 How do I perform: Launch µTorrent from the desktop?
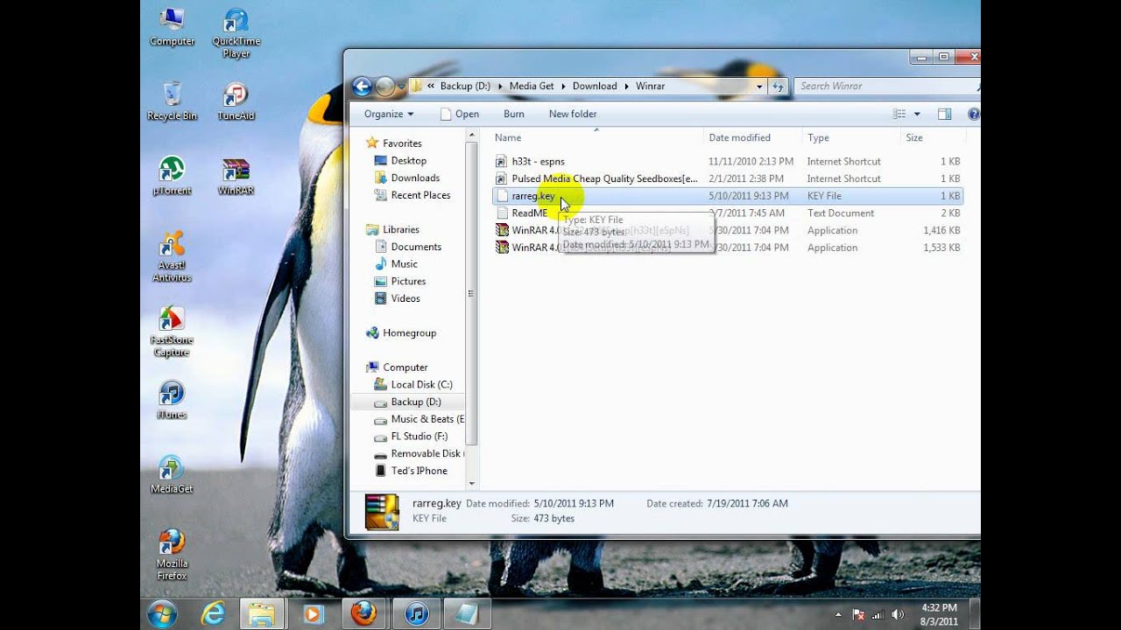[172, 175]
